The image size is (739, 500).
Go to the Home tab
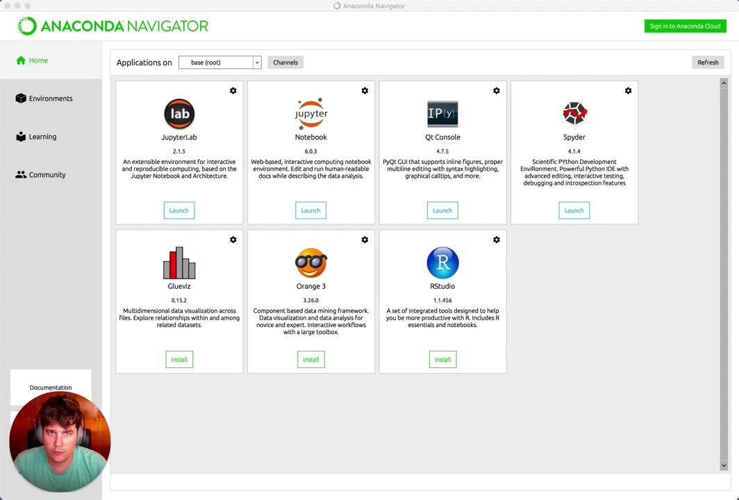click(x=51, y=60)
